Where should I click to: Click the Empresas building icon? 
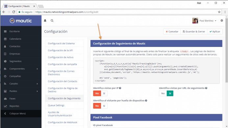pos(5,54)
